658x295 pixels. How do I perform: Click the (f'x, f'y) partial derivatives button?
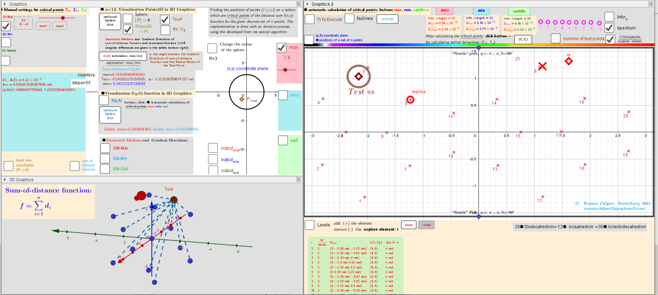pyautogui.click(x=523, y=39)
